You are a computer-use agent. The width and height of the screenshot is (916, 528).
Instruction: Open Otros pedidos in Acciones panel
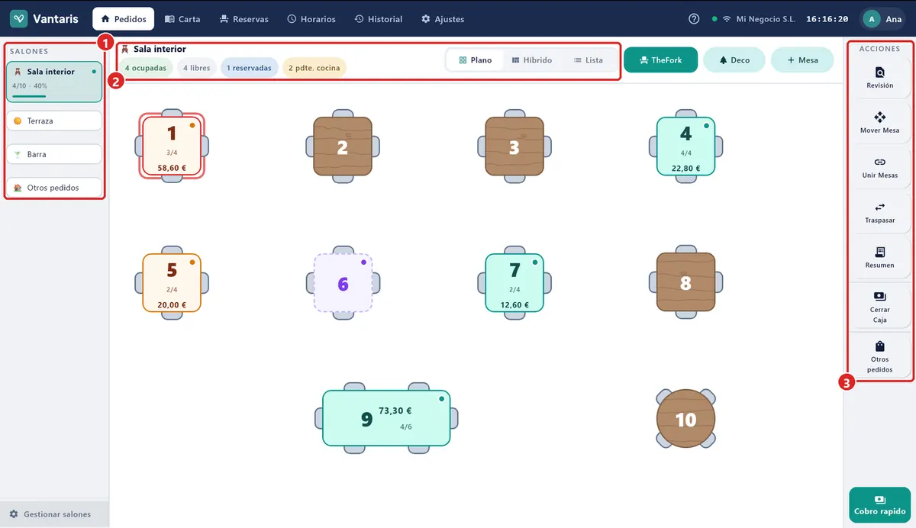tap(879, 356)
